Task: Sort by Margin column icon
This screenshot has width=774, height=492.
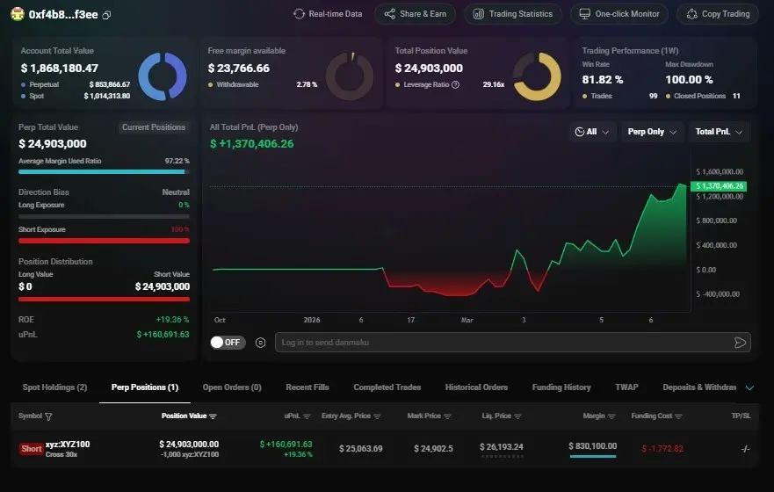Action: tap(611, 416)
